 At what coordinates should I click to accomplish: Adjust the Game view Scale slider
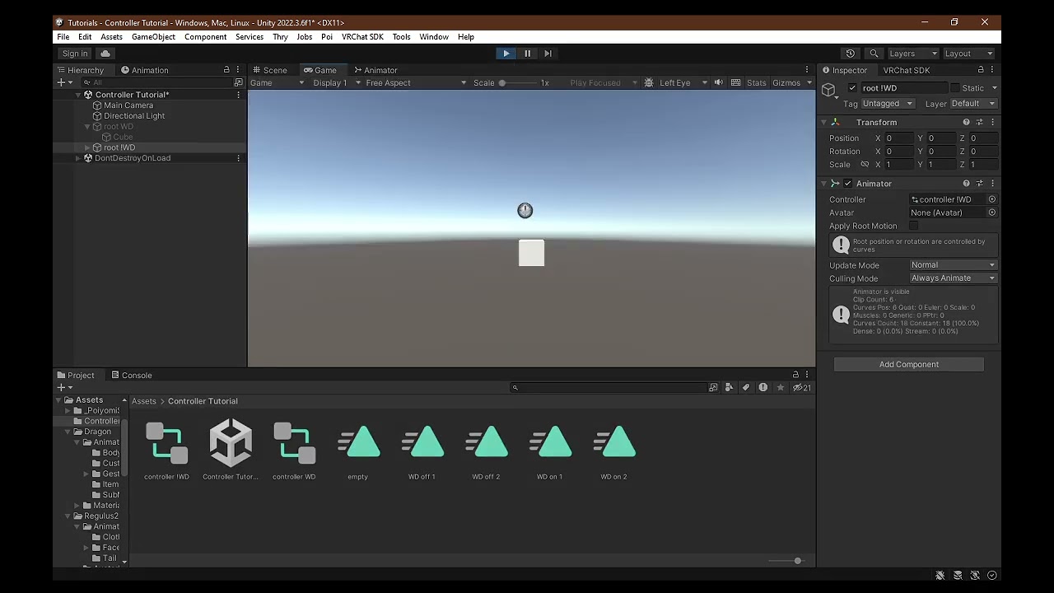(516, 82)
